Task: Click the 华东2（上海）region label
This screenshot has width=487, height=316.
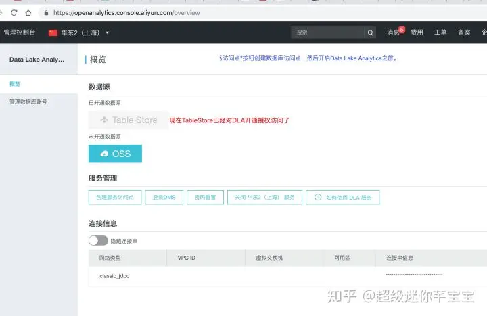Action: [80, 32]
